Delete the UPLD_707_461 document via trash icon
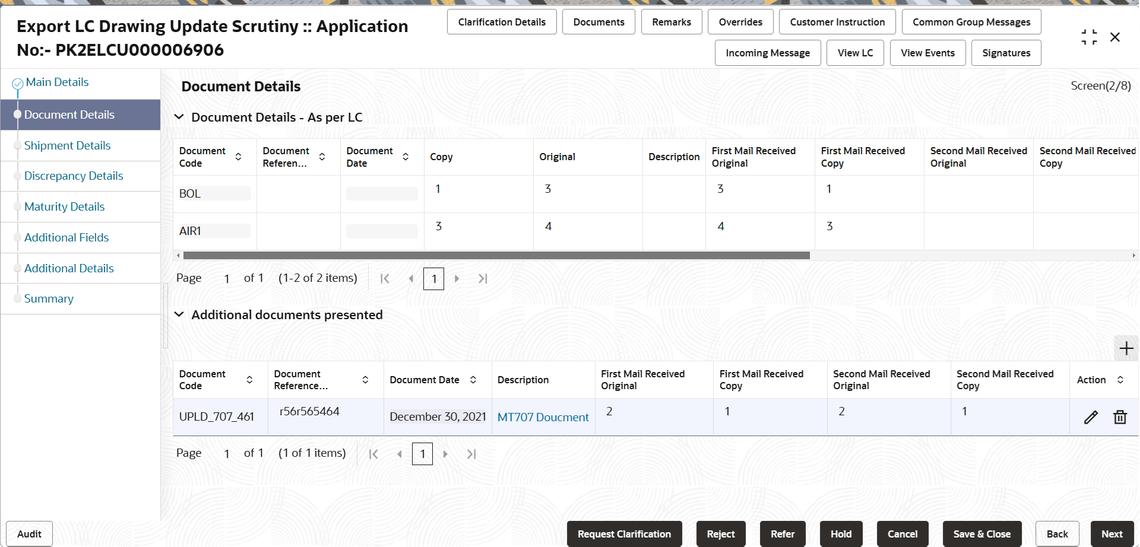This screenshot has width=1140, height=547. (x=1120, y=417)
